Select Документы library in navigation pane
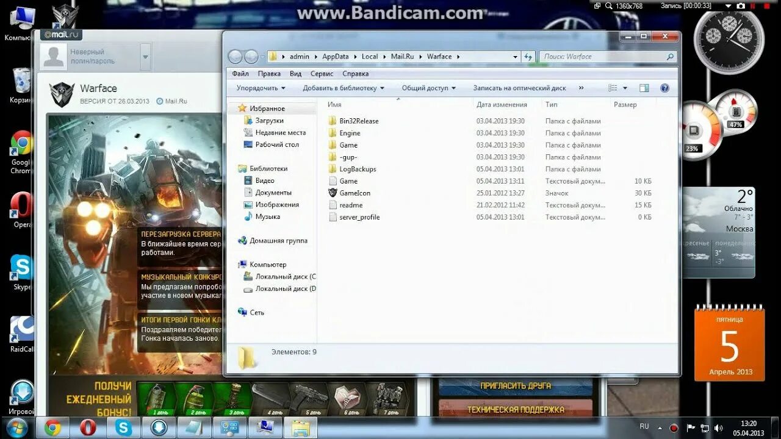Viewport: 781px width, 439px height. [273, 193]
